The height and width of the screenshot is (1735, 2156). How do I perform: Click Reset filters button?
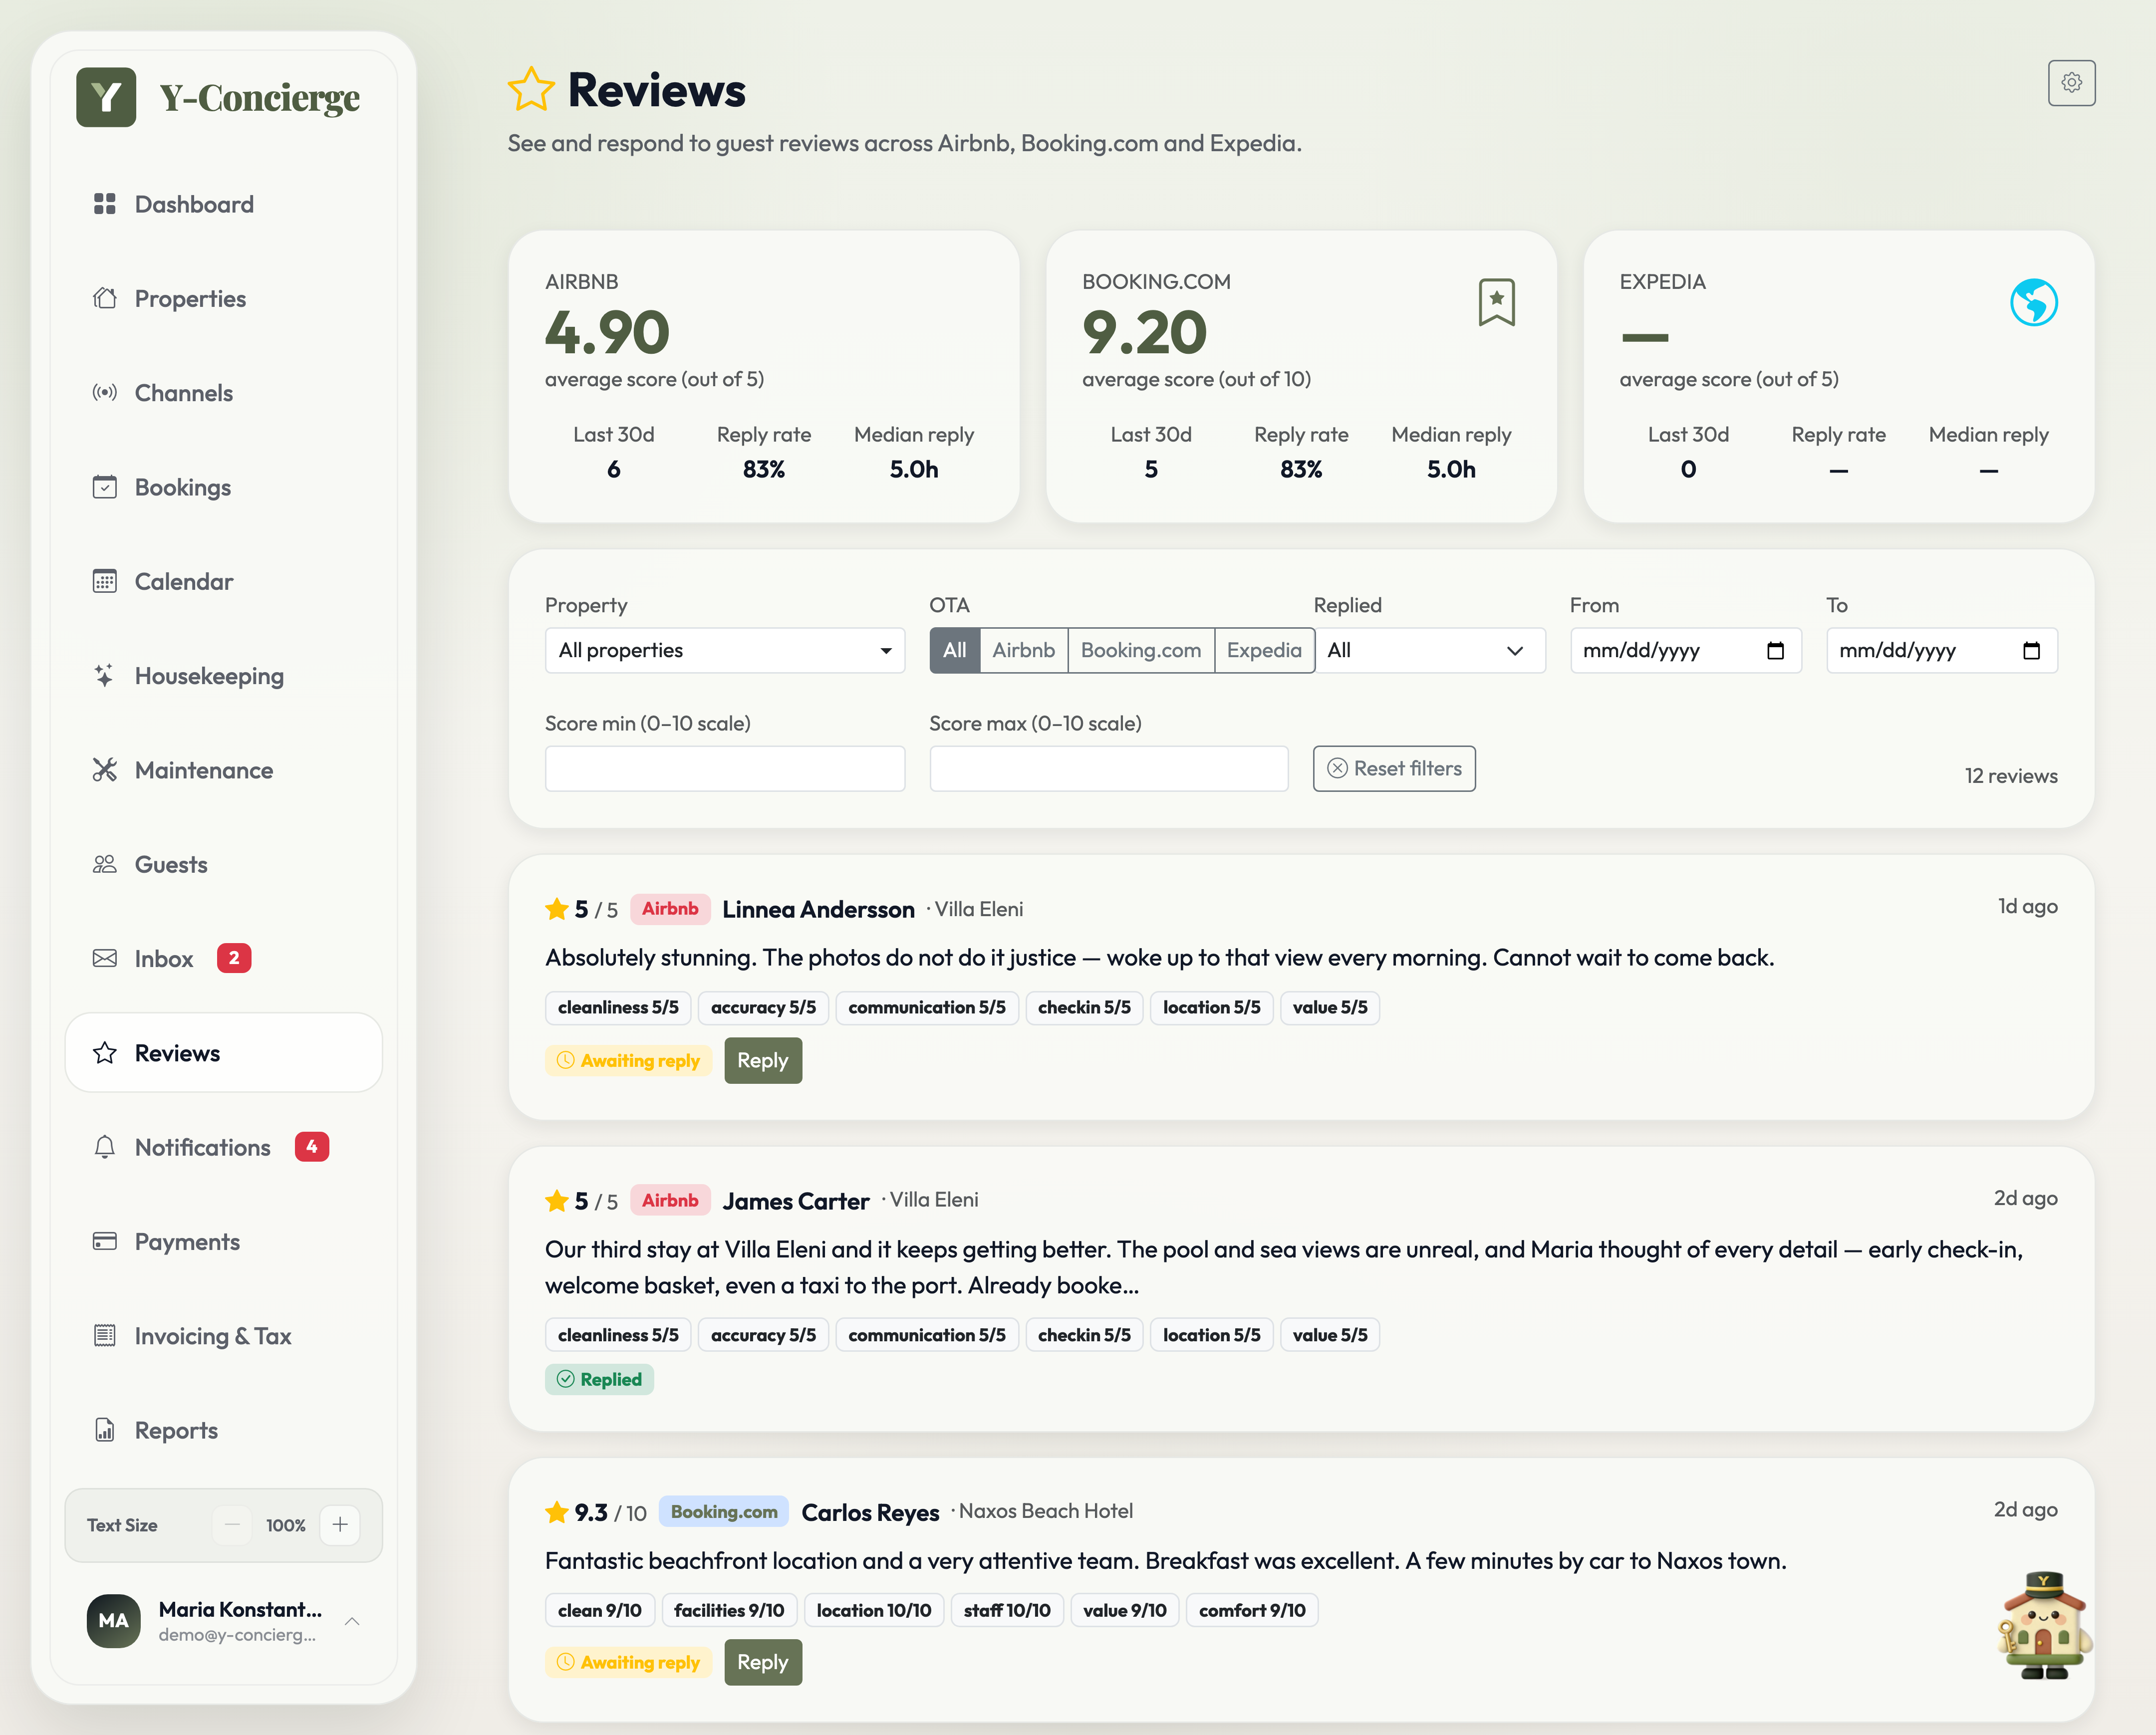(x=1394, y=769)
